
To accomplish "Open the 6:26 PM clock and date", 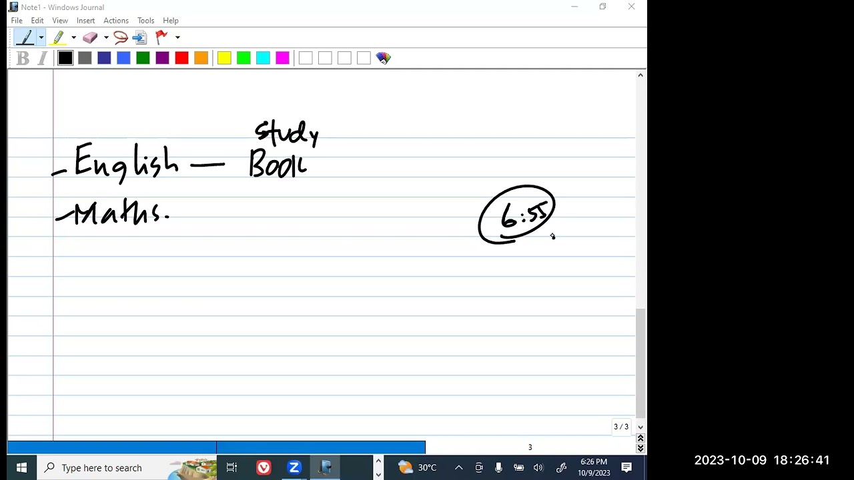I will 594,467.
